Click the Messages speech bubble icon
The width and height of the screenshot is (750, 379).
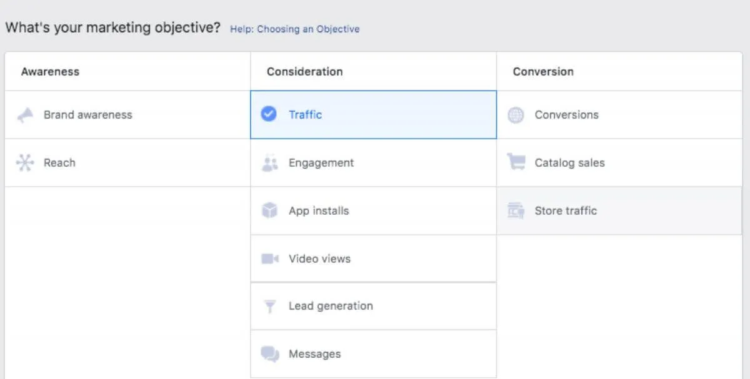[x=269, y=354]
